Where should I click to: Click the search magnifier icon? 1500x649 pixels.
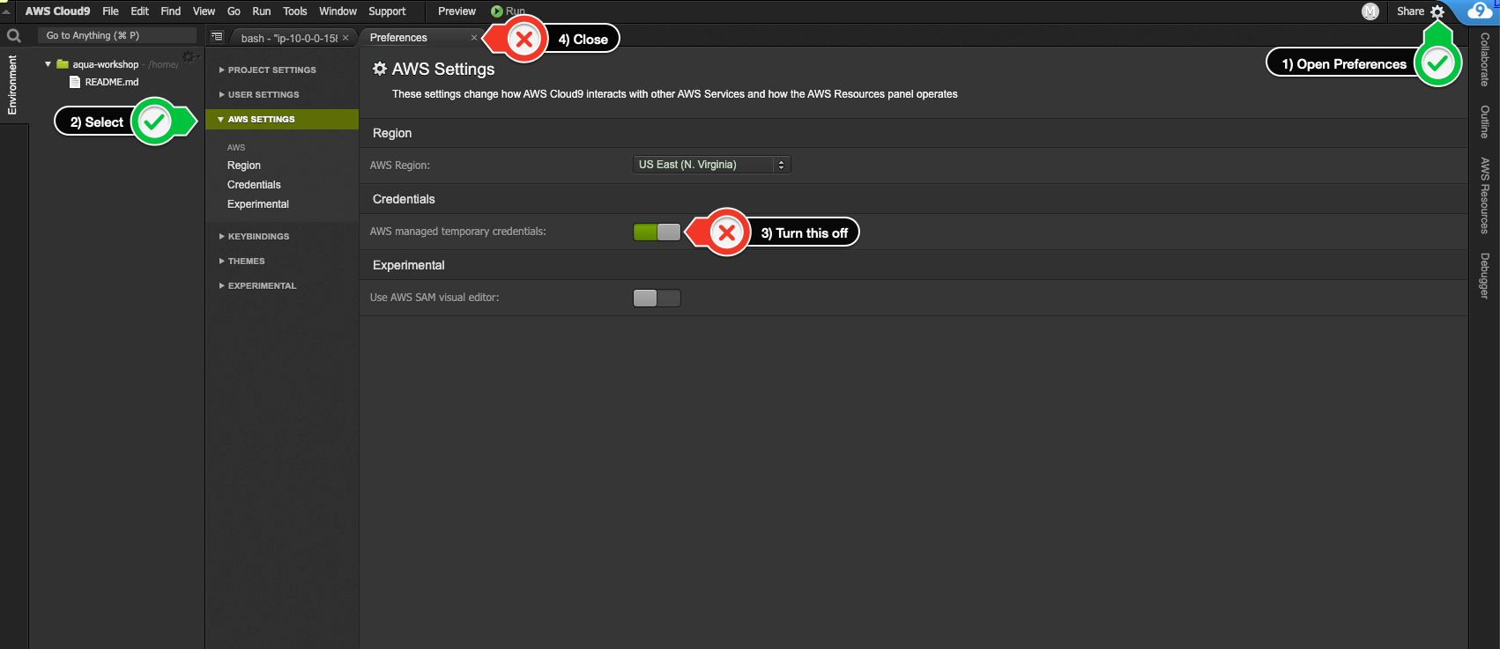[14, 36]
